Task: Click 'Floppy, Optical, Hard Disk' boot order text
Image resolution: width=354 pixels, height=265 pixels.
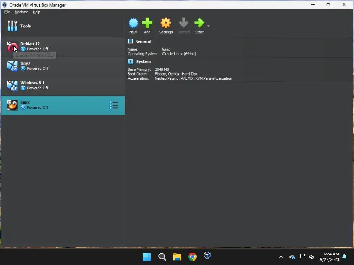Action: tap(176, 74)
